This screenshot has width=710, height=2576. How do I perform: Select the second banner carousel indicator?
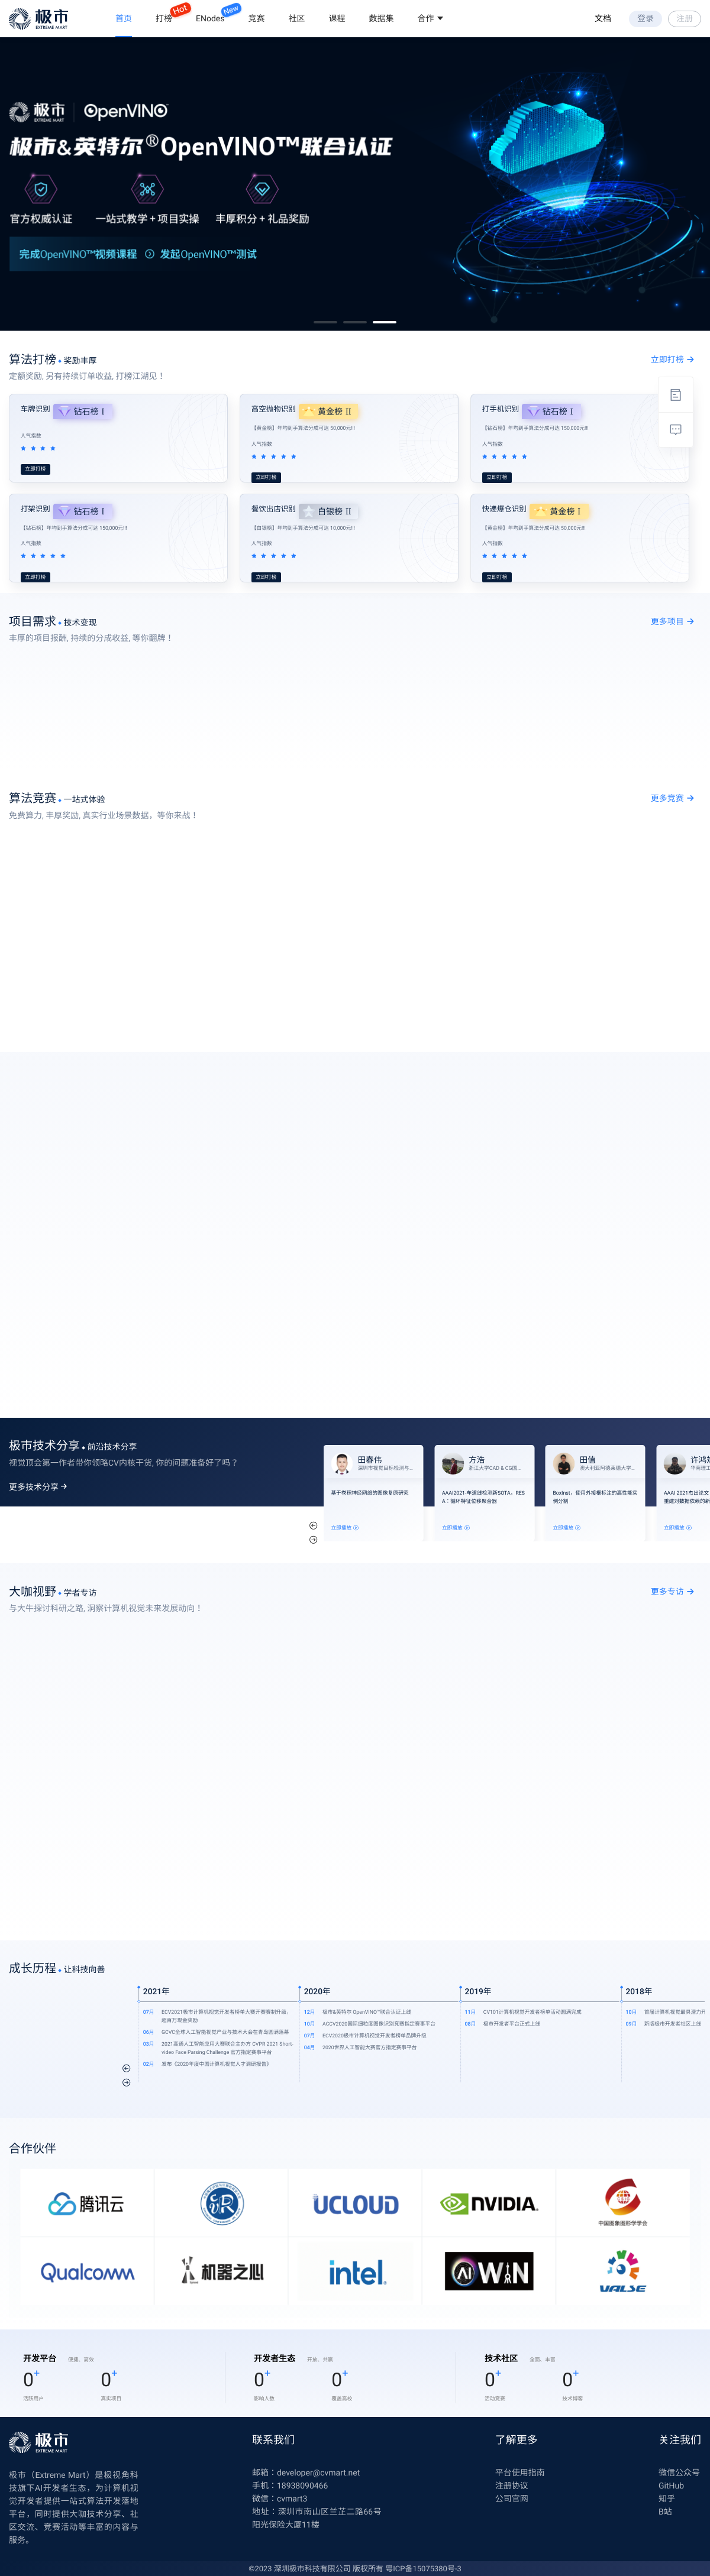[354, 322]
